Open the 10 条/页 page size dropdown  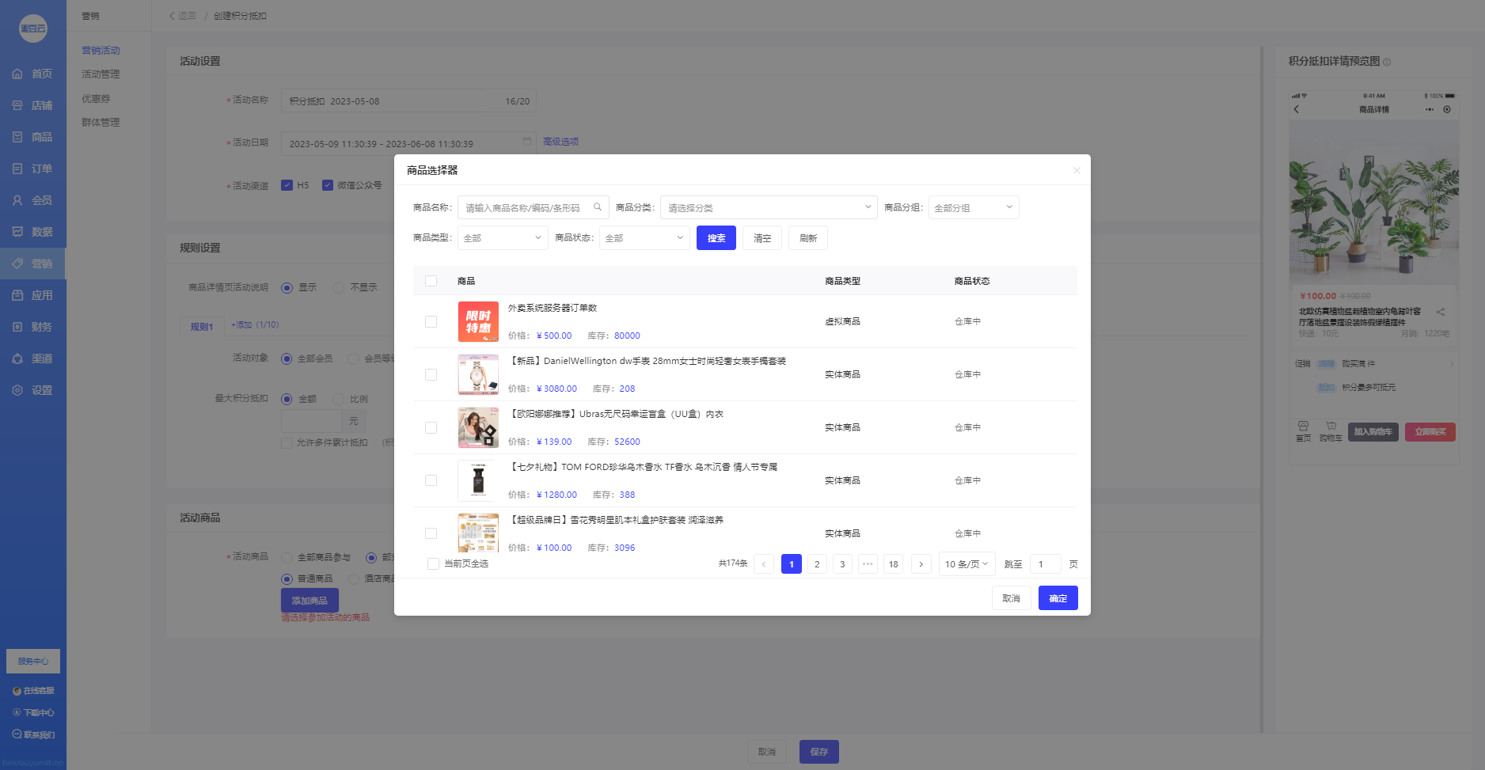pos(967,563)
